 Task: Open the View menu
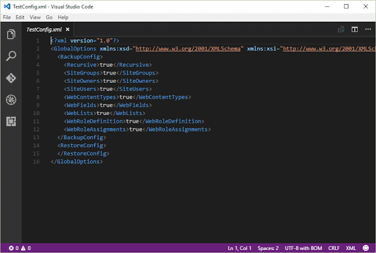[35, 17]
